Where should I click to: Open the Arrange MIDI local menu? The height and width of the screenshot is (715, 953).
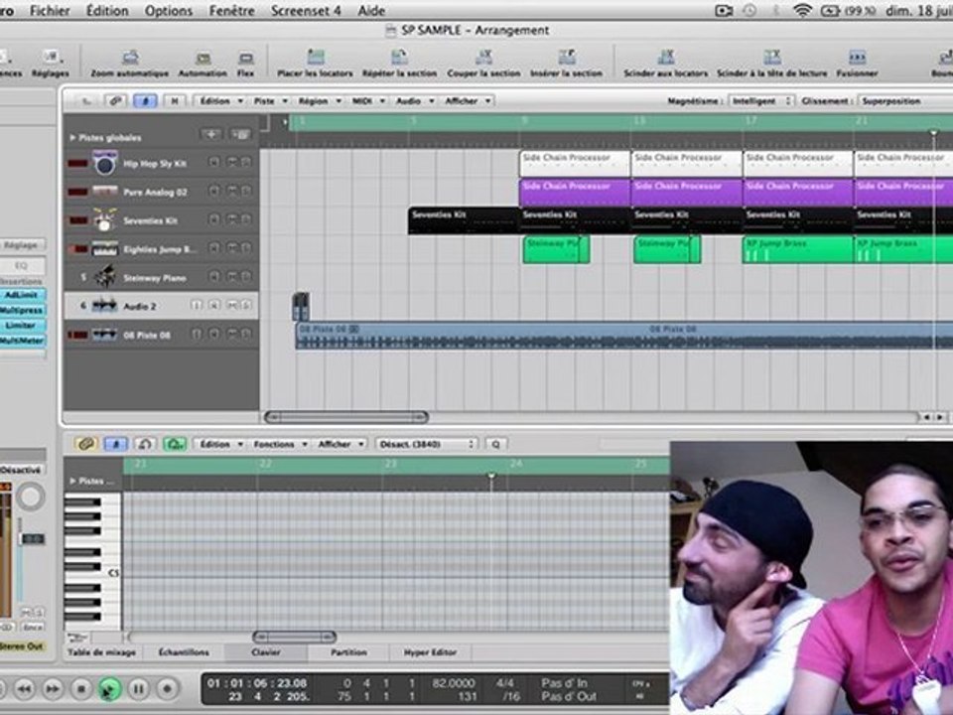tap(368, 101)
